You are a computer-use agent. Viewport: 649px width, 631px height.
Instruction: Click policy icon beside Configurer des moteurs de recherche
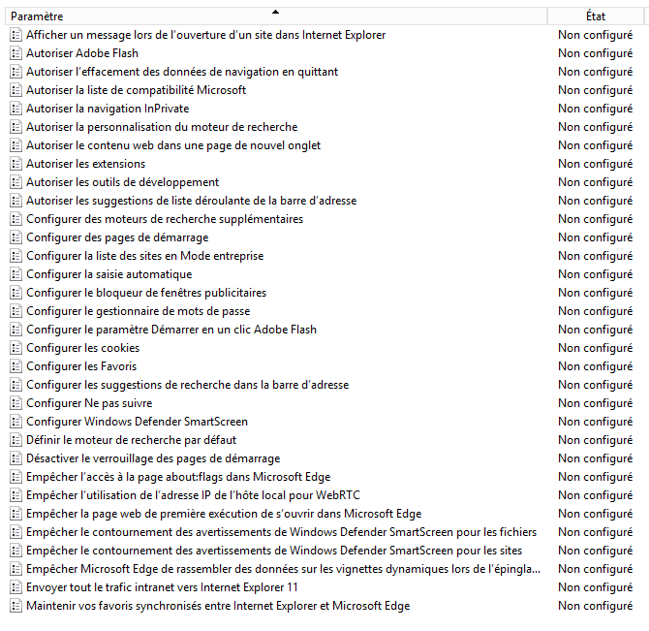[15, 219]
